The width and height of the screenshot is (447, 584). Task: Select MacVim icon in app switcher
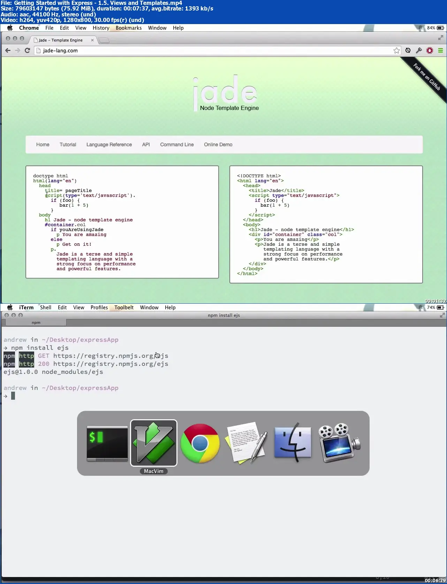154,443
